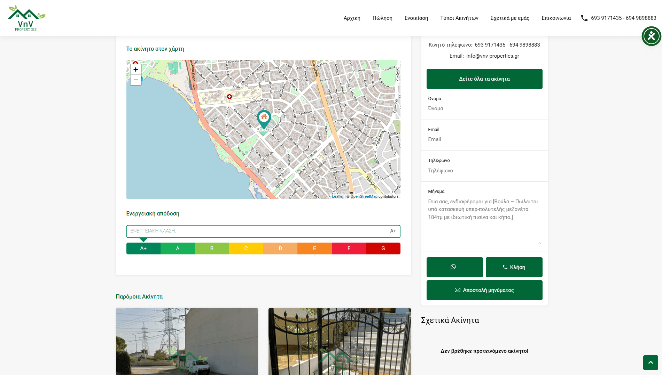The image size is (662, 375).
Task: Click the phone icon in header
Action: point(584,18)
